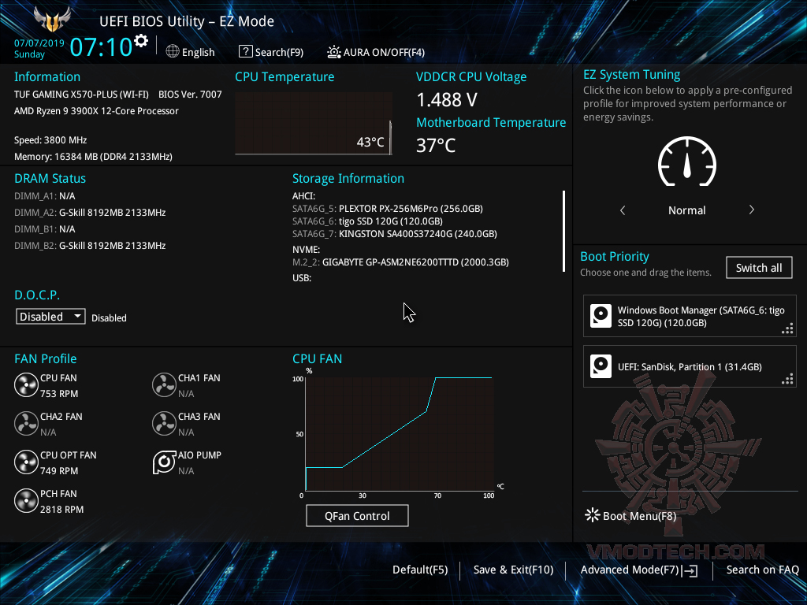Click the globe language icon

173,51
